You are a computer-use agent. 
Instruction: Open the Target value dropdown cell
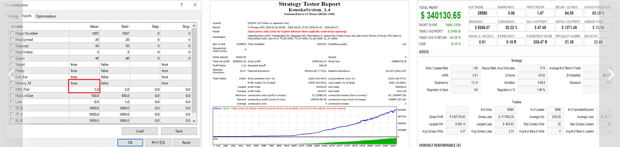(84, 64)
